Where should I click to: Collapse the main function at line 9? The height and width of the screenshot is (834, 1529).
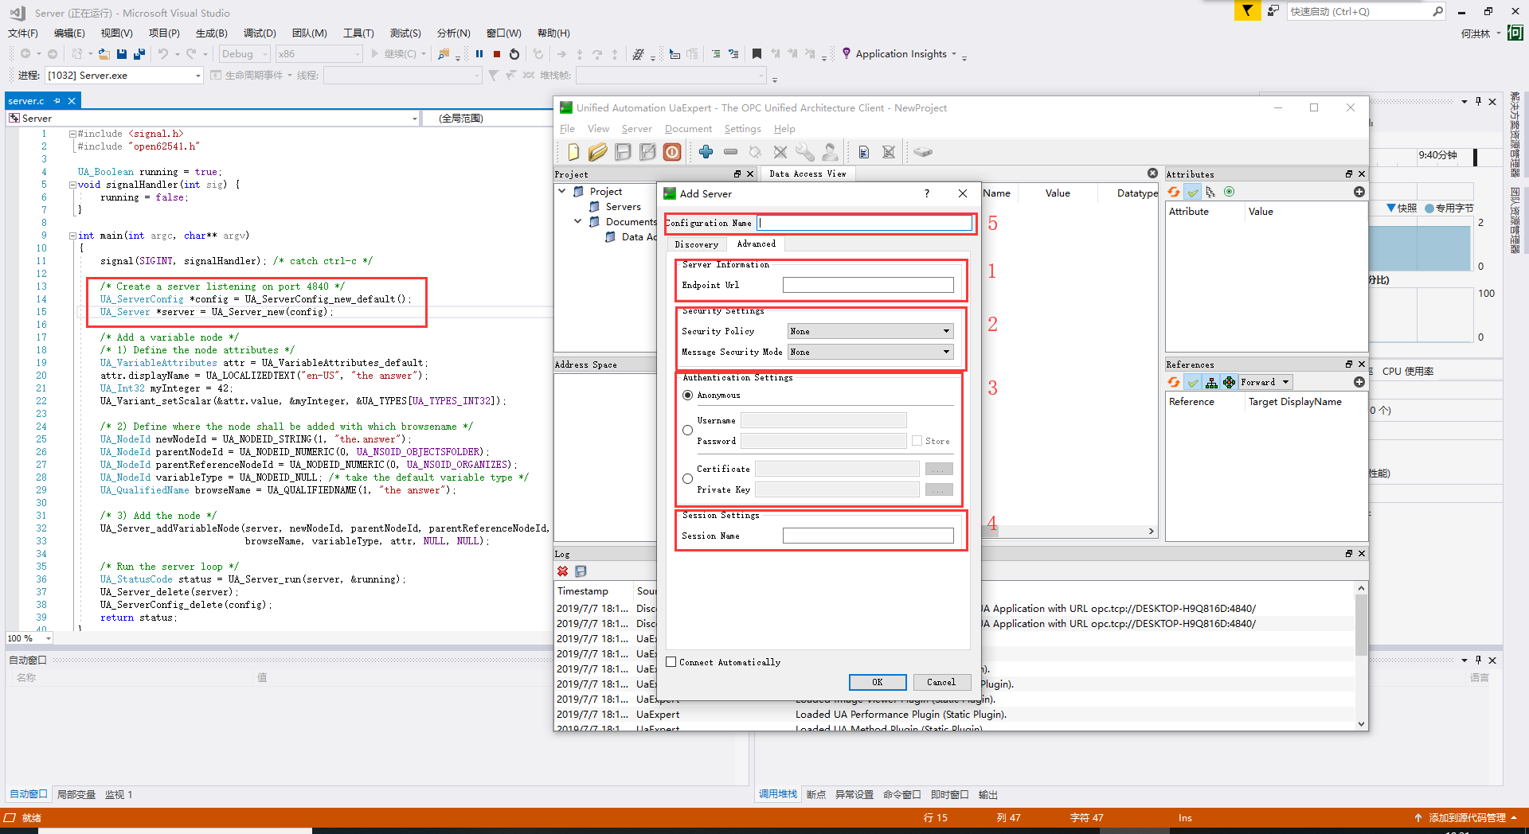click(72, 236)
